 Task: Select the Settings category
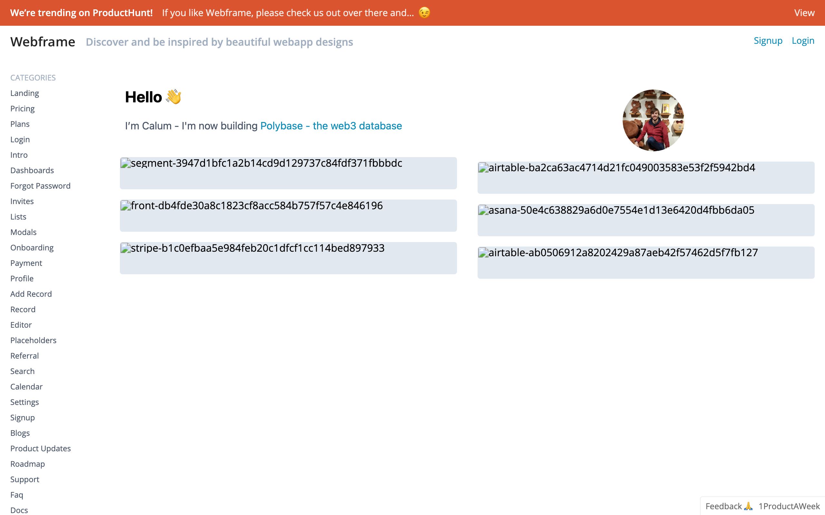[24, 402]
